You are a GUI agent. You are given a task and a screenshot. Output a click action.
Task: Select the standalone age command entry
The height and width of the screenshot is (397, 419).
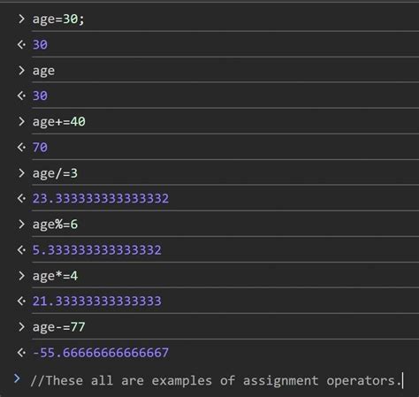click(43, 71)
